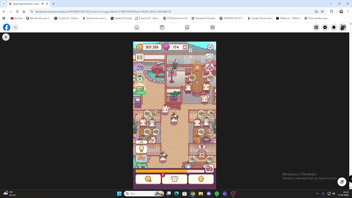Open the weather widget 4°C Bulutlu
This screenshot has width=352, height=198.
tap(10, 194)
